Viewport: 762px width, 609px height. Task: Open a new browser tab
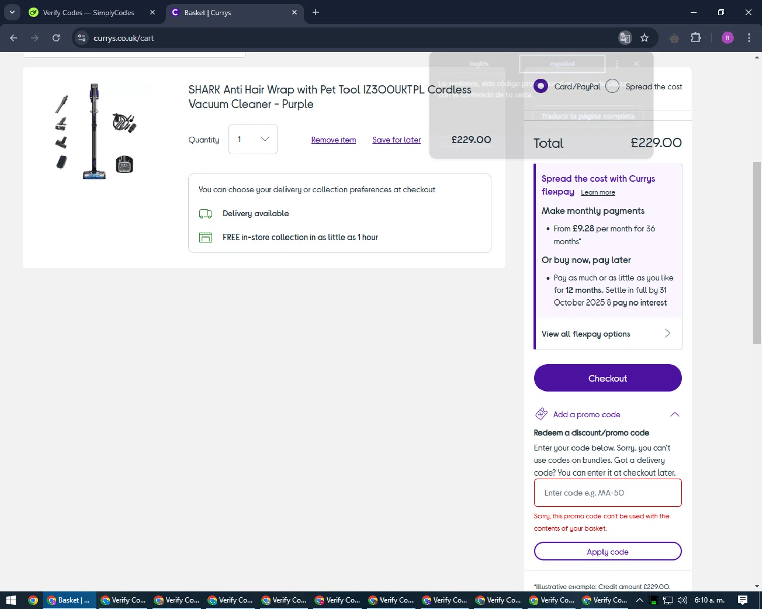(315, 12)
